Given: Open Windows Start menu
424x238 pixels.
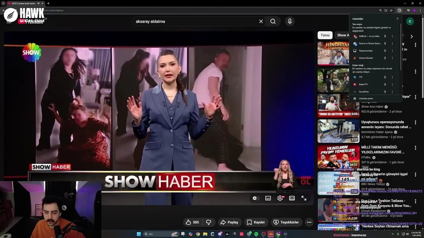Looking at the screenshot, I should coord(139,234).
